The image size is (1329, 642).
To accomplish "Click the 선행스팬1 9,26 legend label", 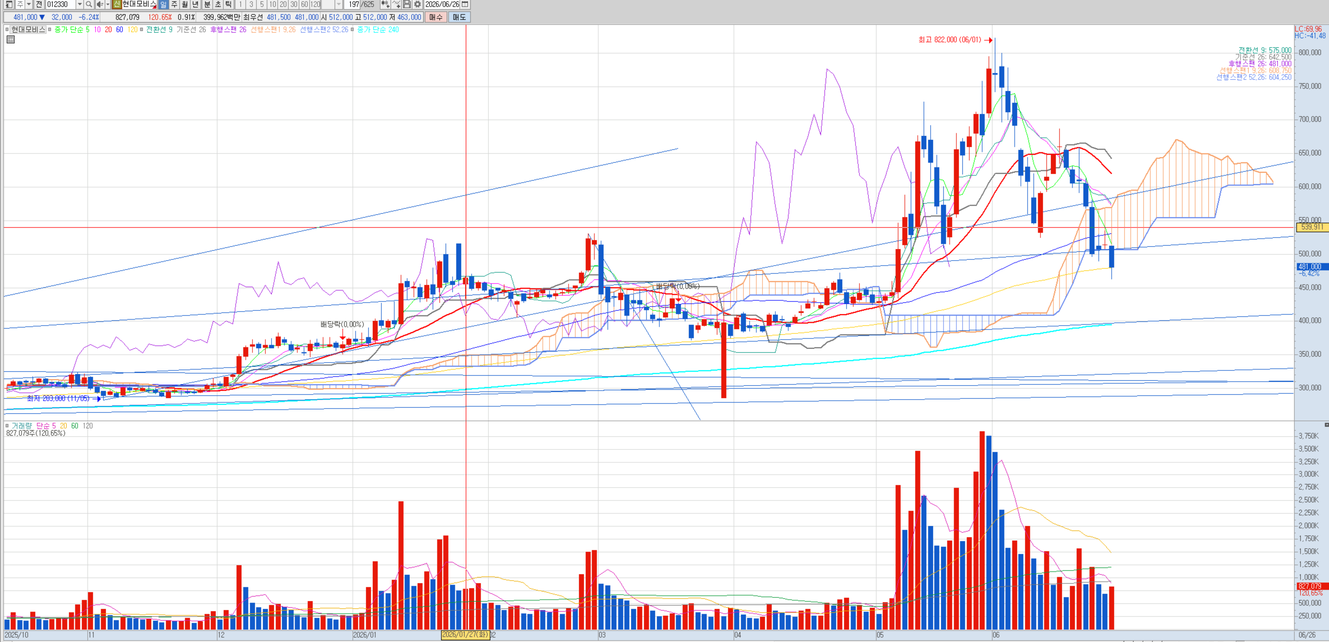I will point(273,30).
